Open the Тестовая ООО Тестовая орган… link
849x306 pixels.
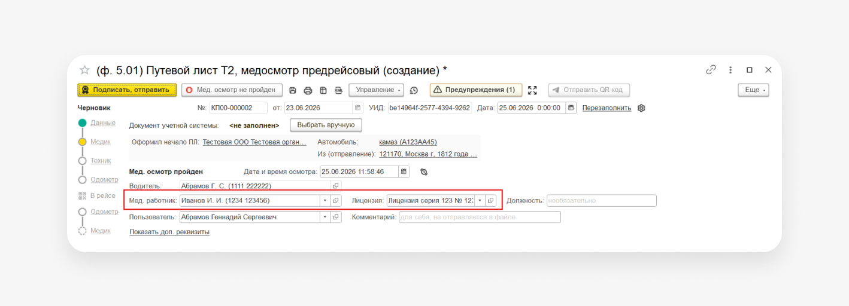point(254,142)
